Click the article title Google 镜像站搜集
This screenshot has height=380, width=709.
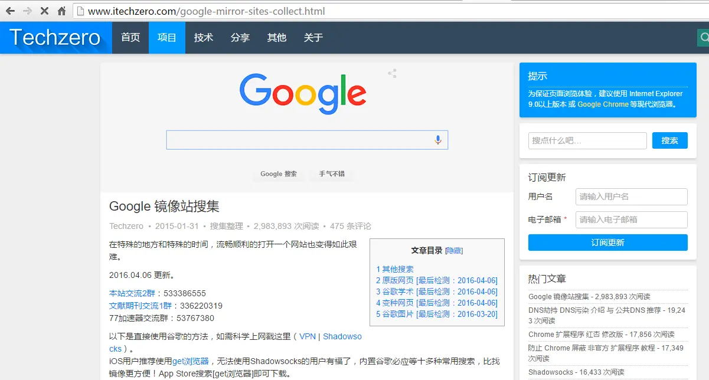pos(164,207)
